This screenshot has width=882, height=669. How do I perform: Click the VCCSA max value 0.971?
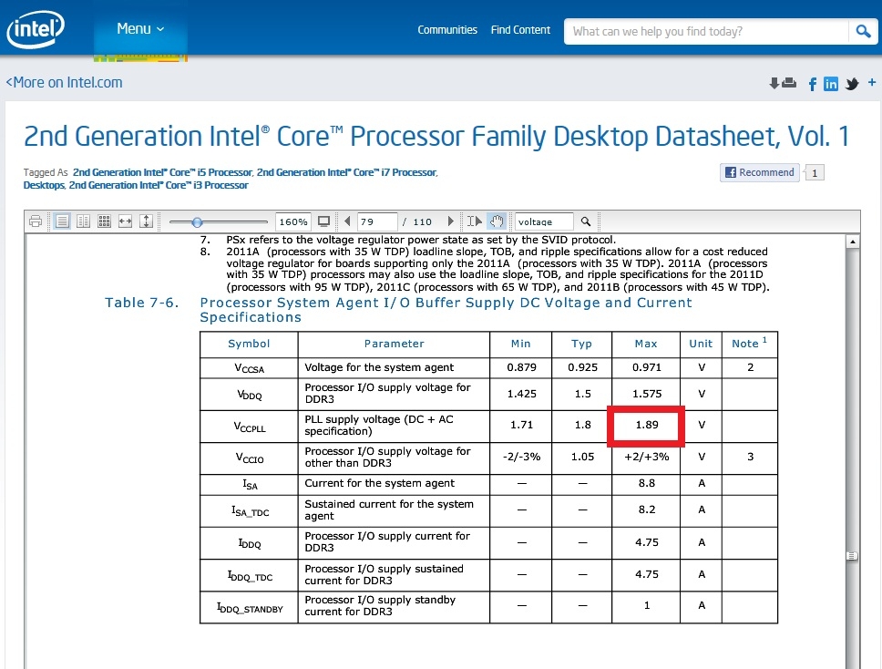pos(646,367)
